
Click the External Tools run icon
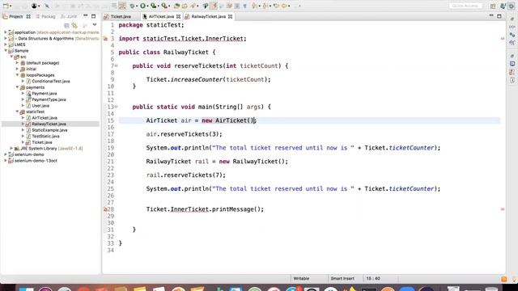click(164, 6)
